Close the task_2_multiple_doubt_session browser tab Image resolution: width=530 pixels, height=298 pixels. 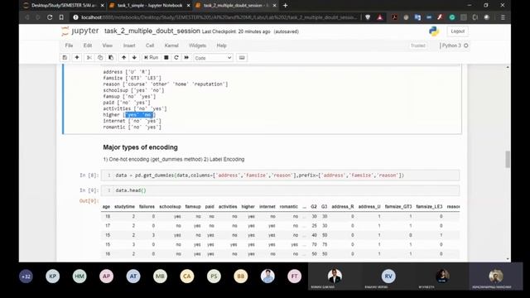point(274,6)
